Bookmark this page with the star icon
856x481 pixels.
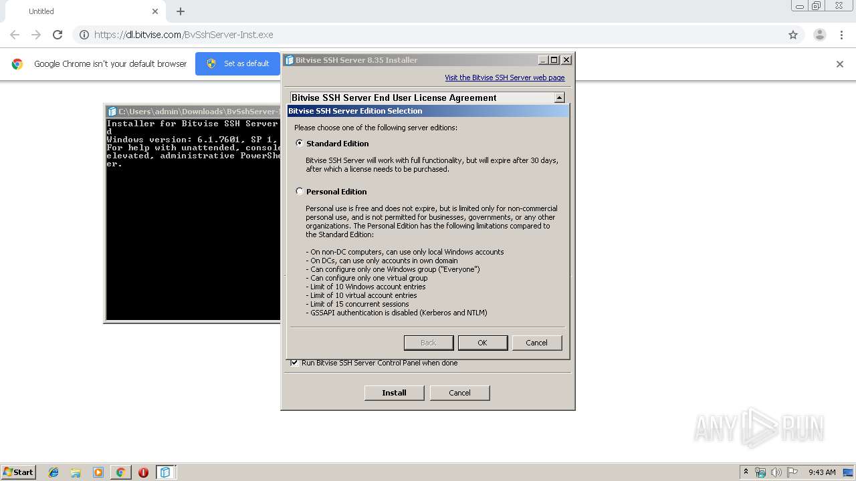point(793,35)
